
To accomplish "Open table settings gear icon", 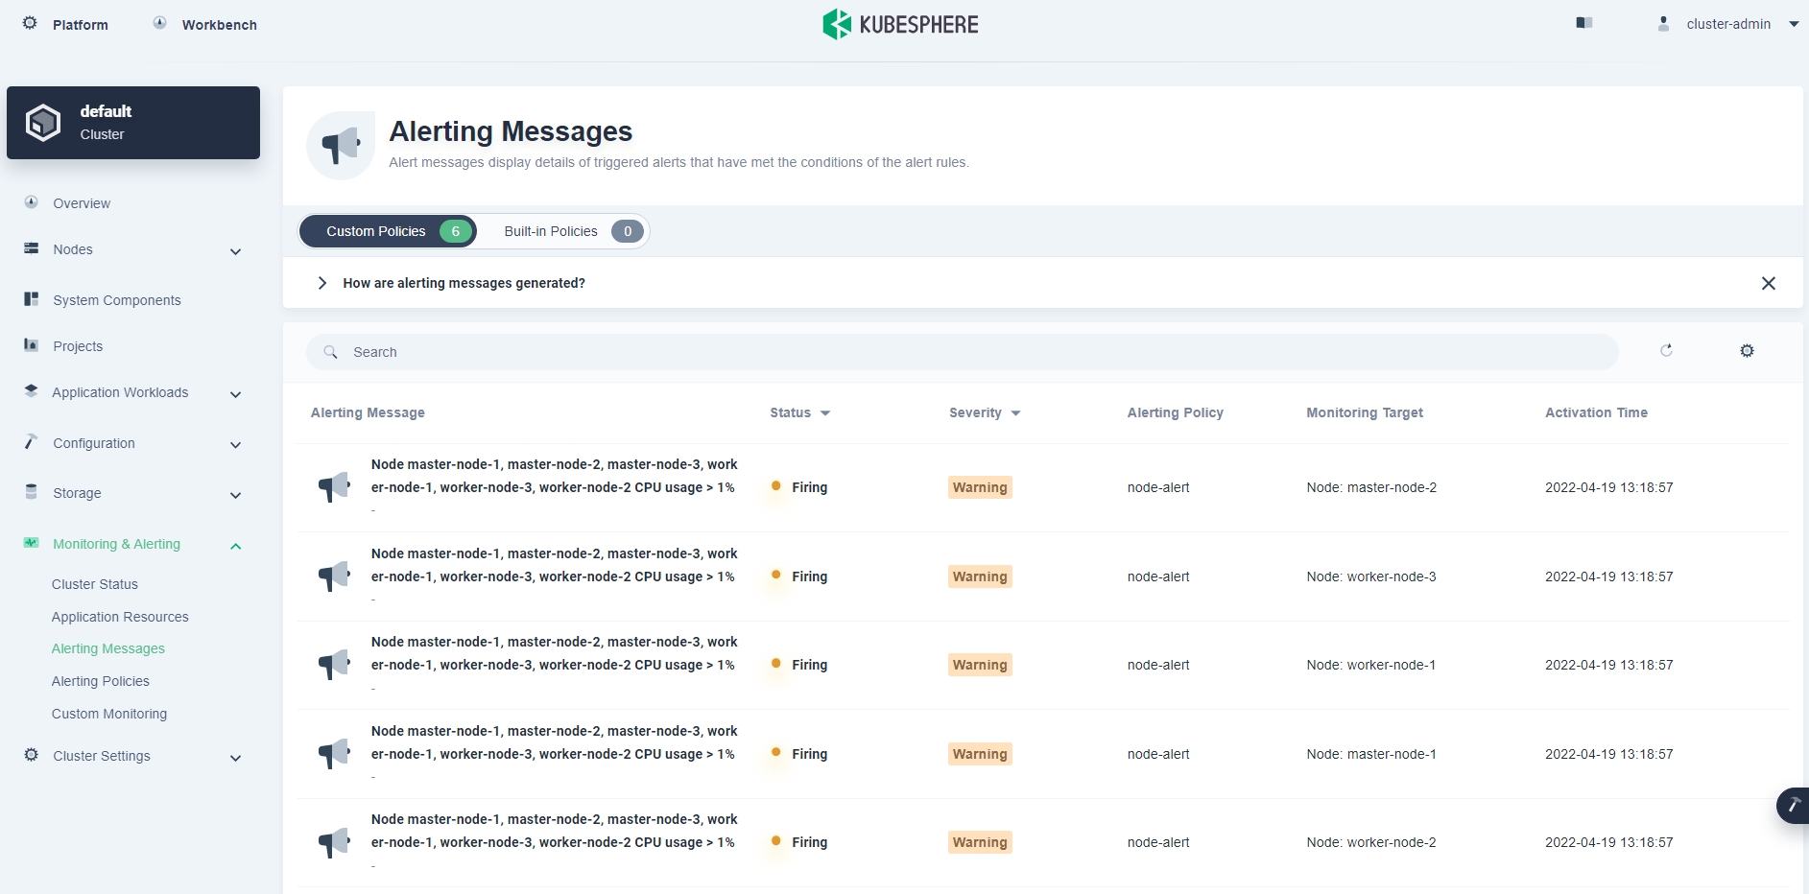I will coord(1747,351).
